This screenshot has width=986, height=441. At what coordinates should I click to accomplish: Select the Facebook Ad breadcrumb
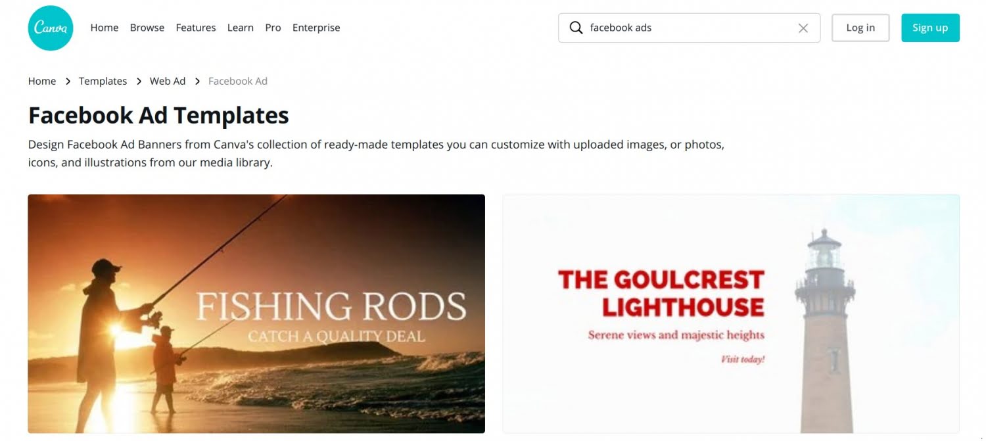point(237,81)
